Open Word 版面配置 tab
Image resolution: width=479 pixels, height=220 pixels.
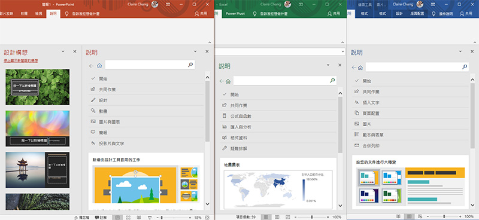417,14
